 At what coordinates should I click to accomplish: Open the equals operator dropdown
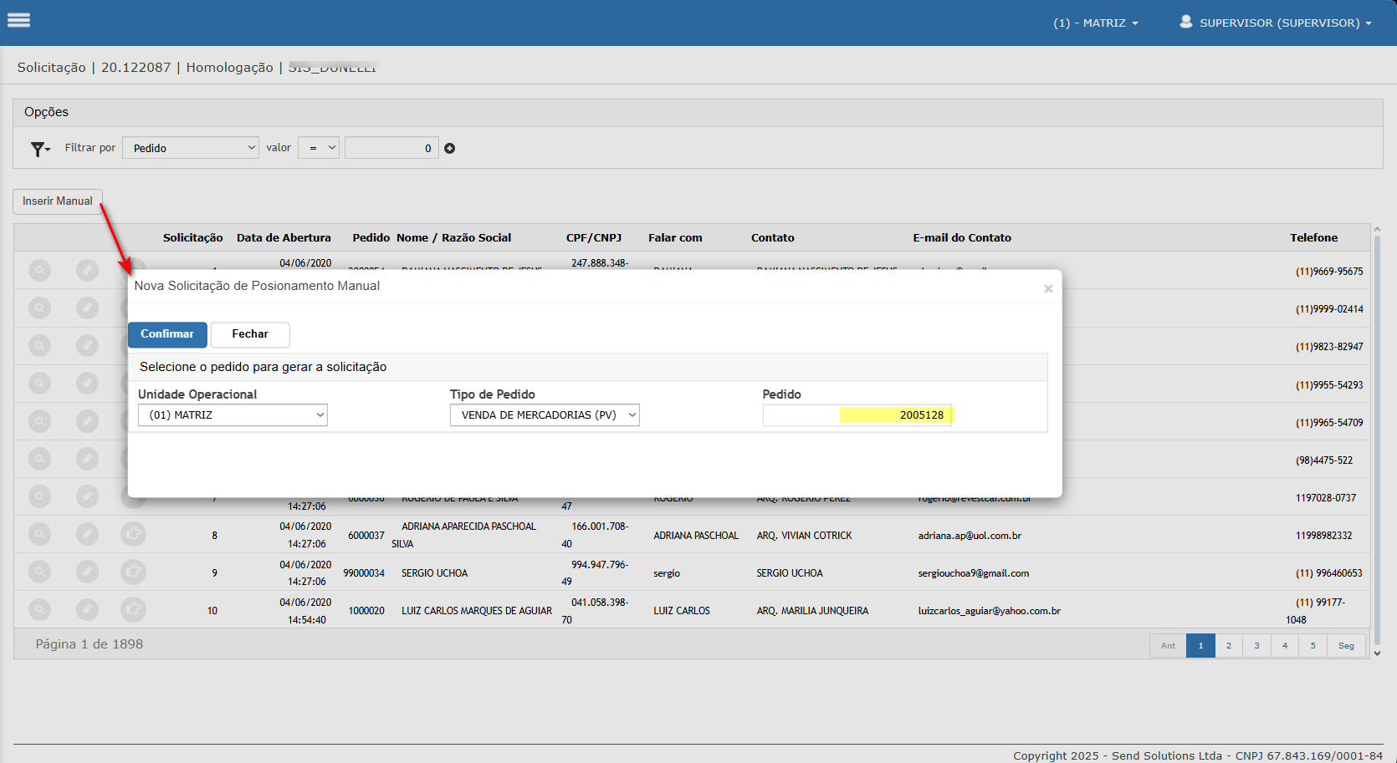tap(319, 148)
